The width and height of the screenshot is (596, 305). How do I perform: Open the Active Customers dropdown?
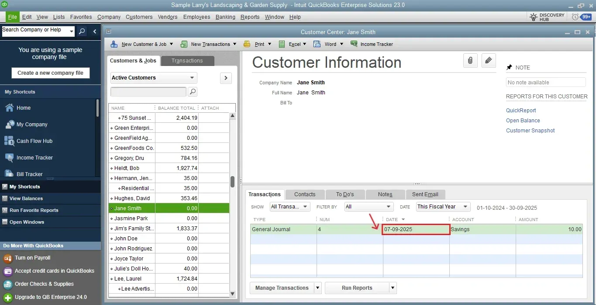click(x=153, y=78)
